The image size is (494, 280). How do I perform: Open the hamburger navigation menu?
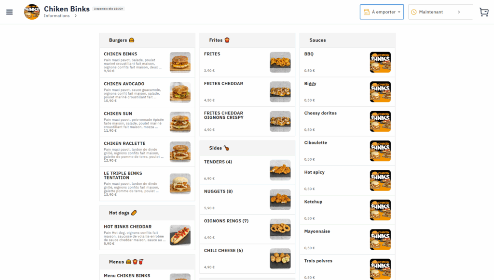click(10, 12)
